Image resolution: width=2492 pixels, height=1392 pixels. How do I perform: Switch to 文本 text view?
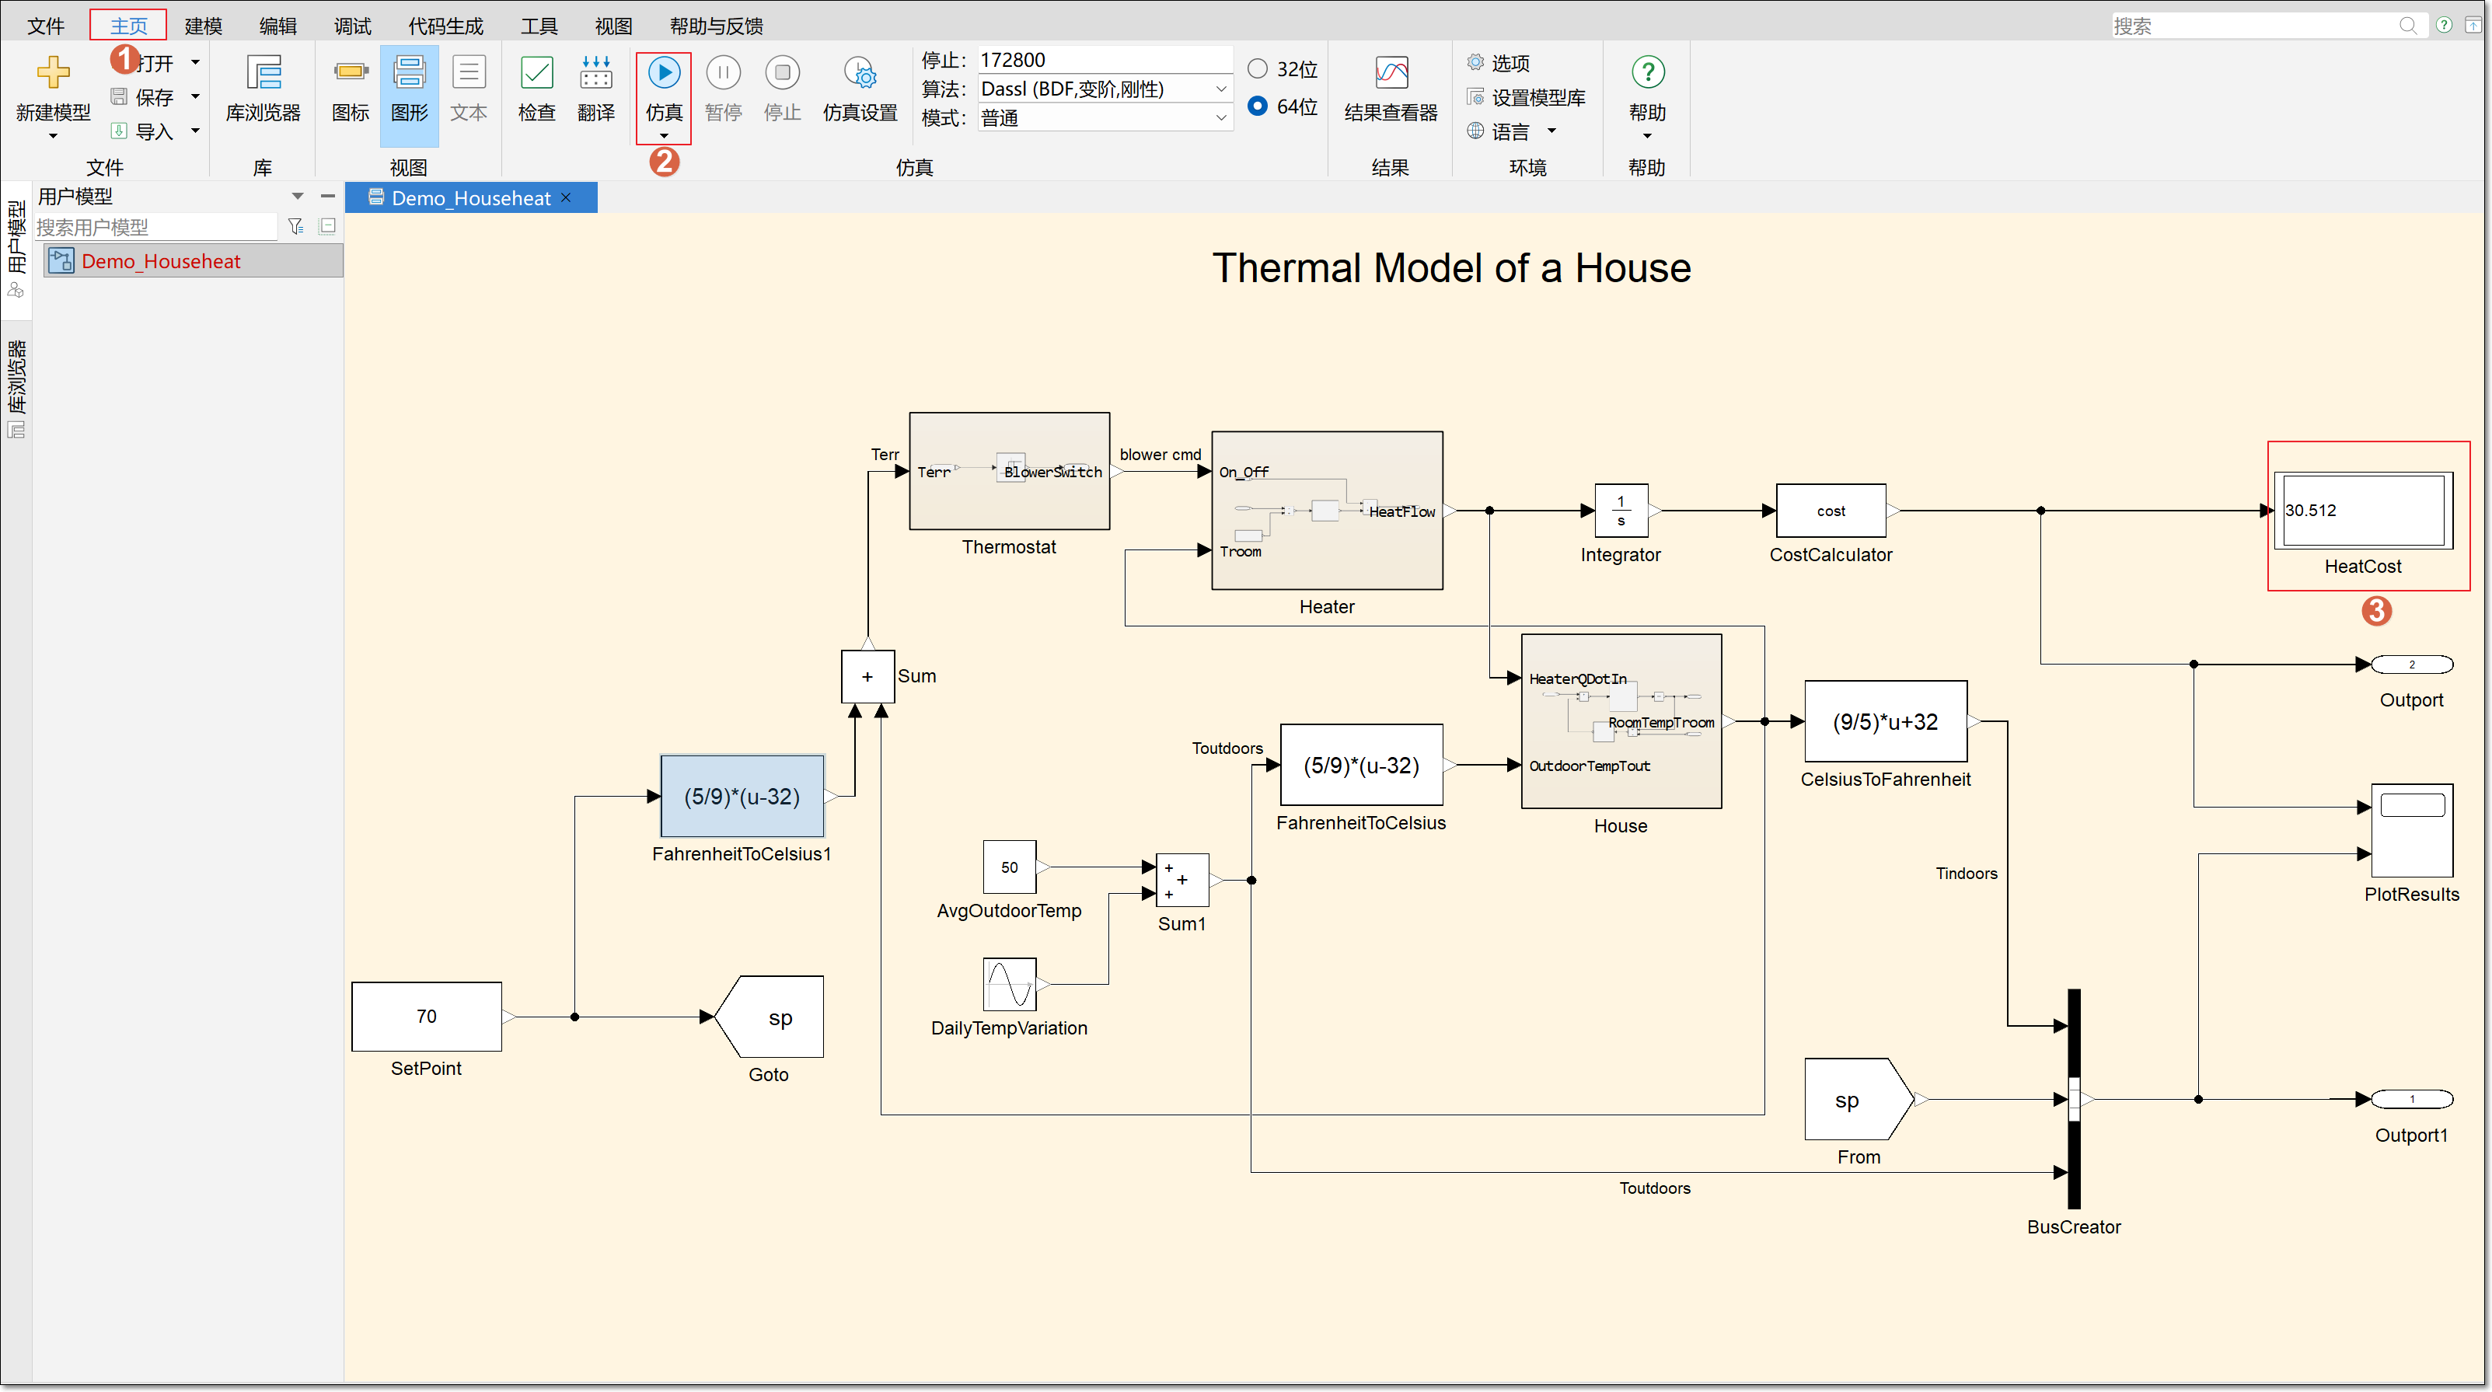click(x=468, y=88)
